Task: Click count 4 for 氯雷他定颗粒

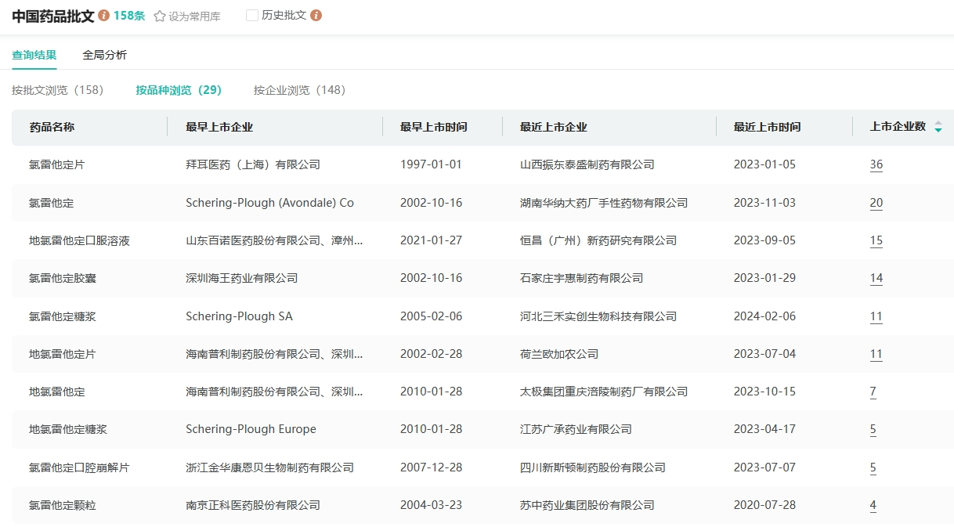Action: [873, 505]
